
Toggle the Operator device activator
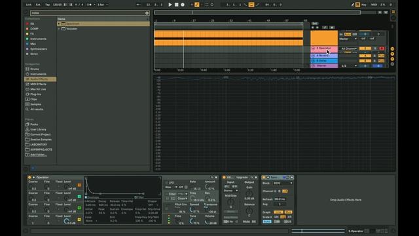(29, 178)
